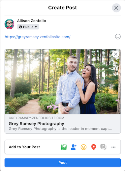This screenshot has height=171, width=125.
Task: Publish with the blue Post button
Action: tap(63, 163)
